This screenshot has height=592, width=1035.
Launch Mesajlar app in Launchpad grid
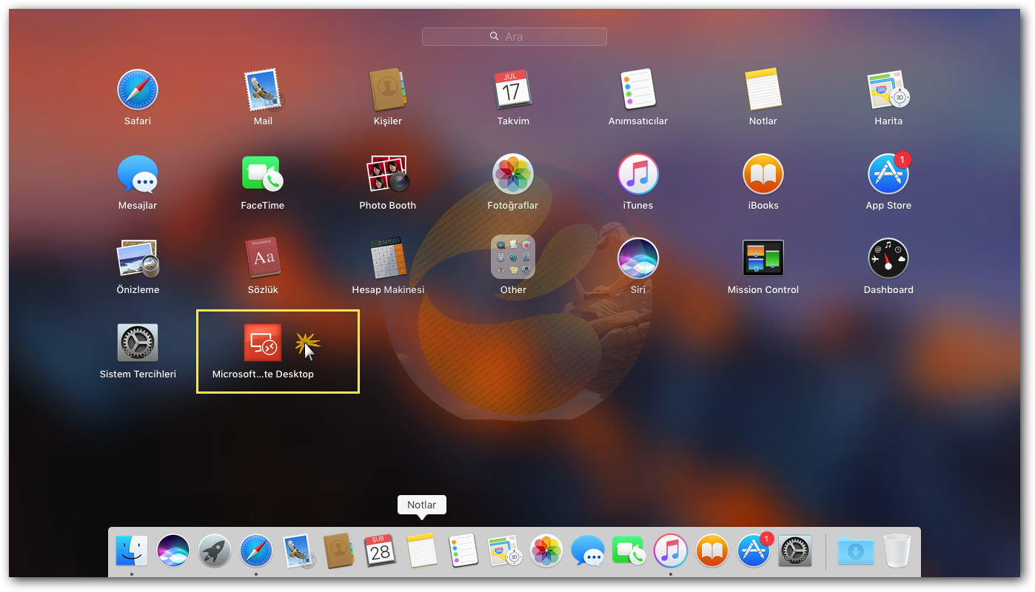pyautogui.click(x=138, y=175)
